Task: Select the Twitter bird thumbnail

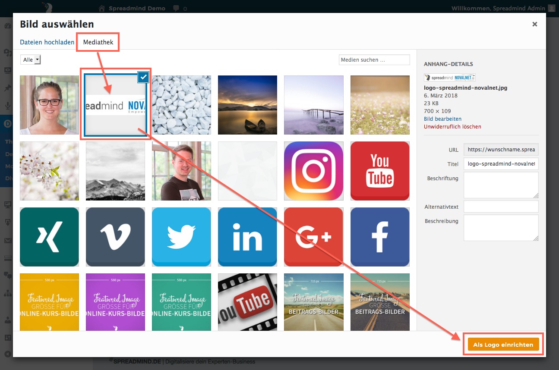Action: tap(182, 237)
